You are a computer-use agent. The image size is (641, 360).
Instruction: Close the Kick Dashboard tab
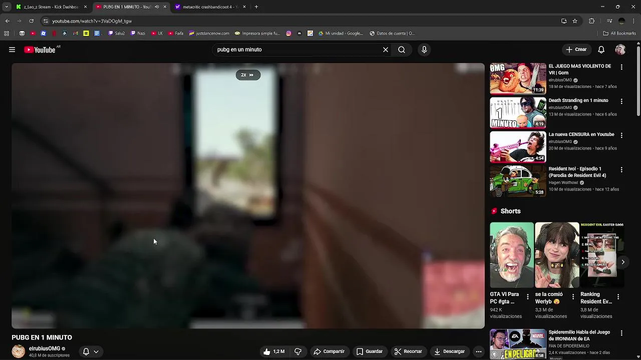click(x=85, y=7)
